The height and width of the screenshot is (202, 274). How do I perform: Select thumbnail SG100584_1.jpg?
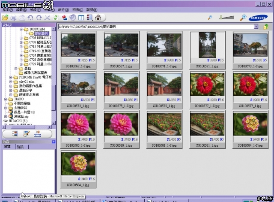pos(78,169)
